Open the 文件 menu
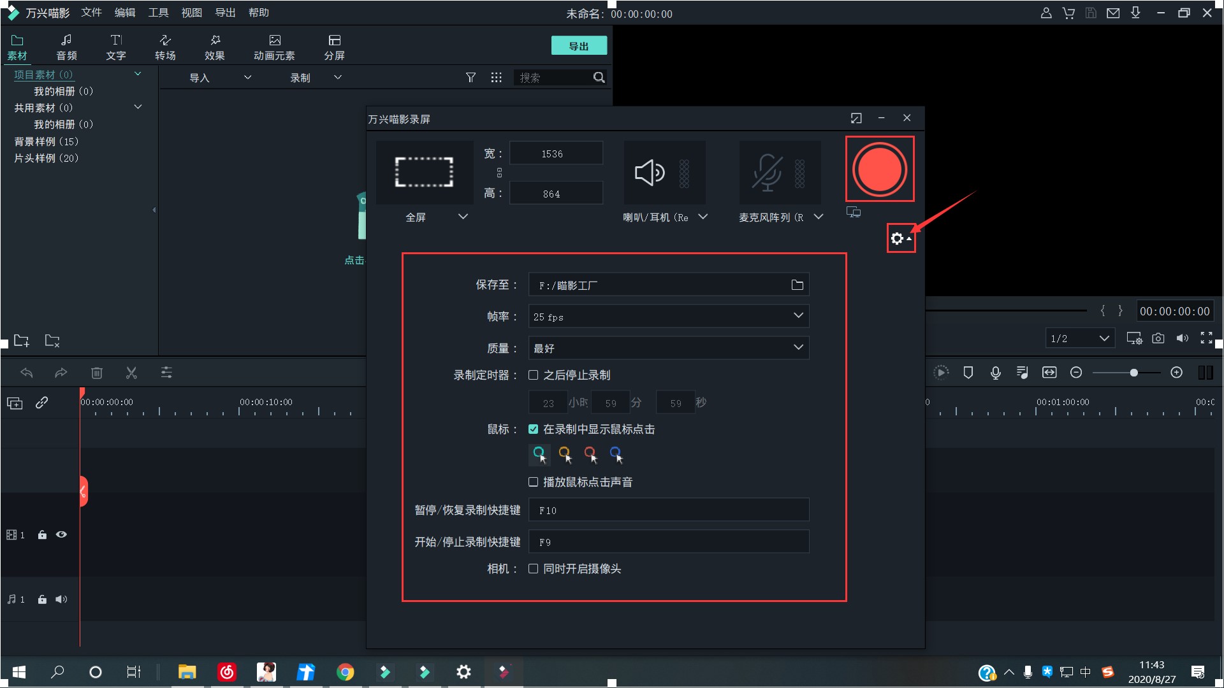This screenshot has height=688, width=1224. coord(91,12)
